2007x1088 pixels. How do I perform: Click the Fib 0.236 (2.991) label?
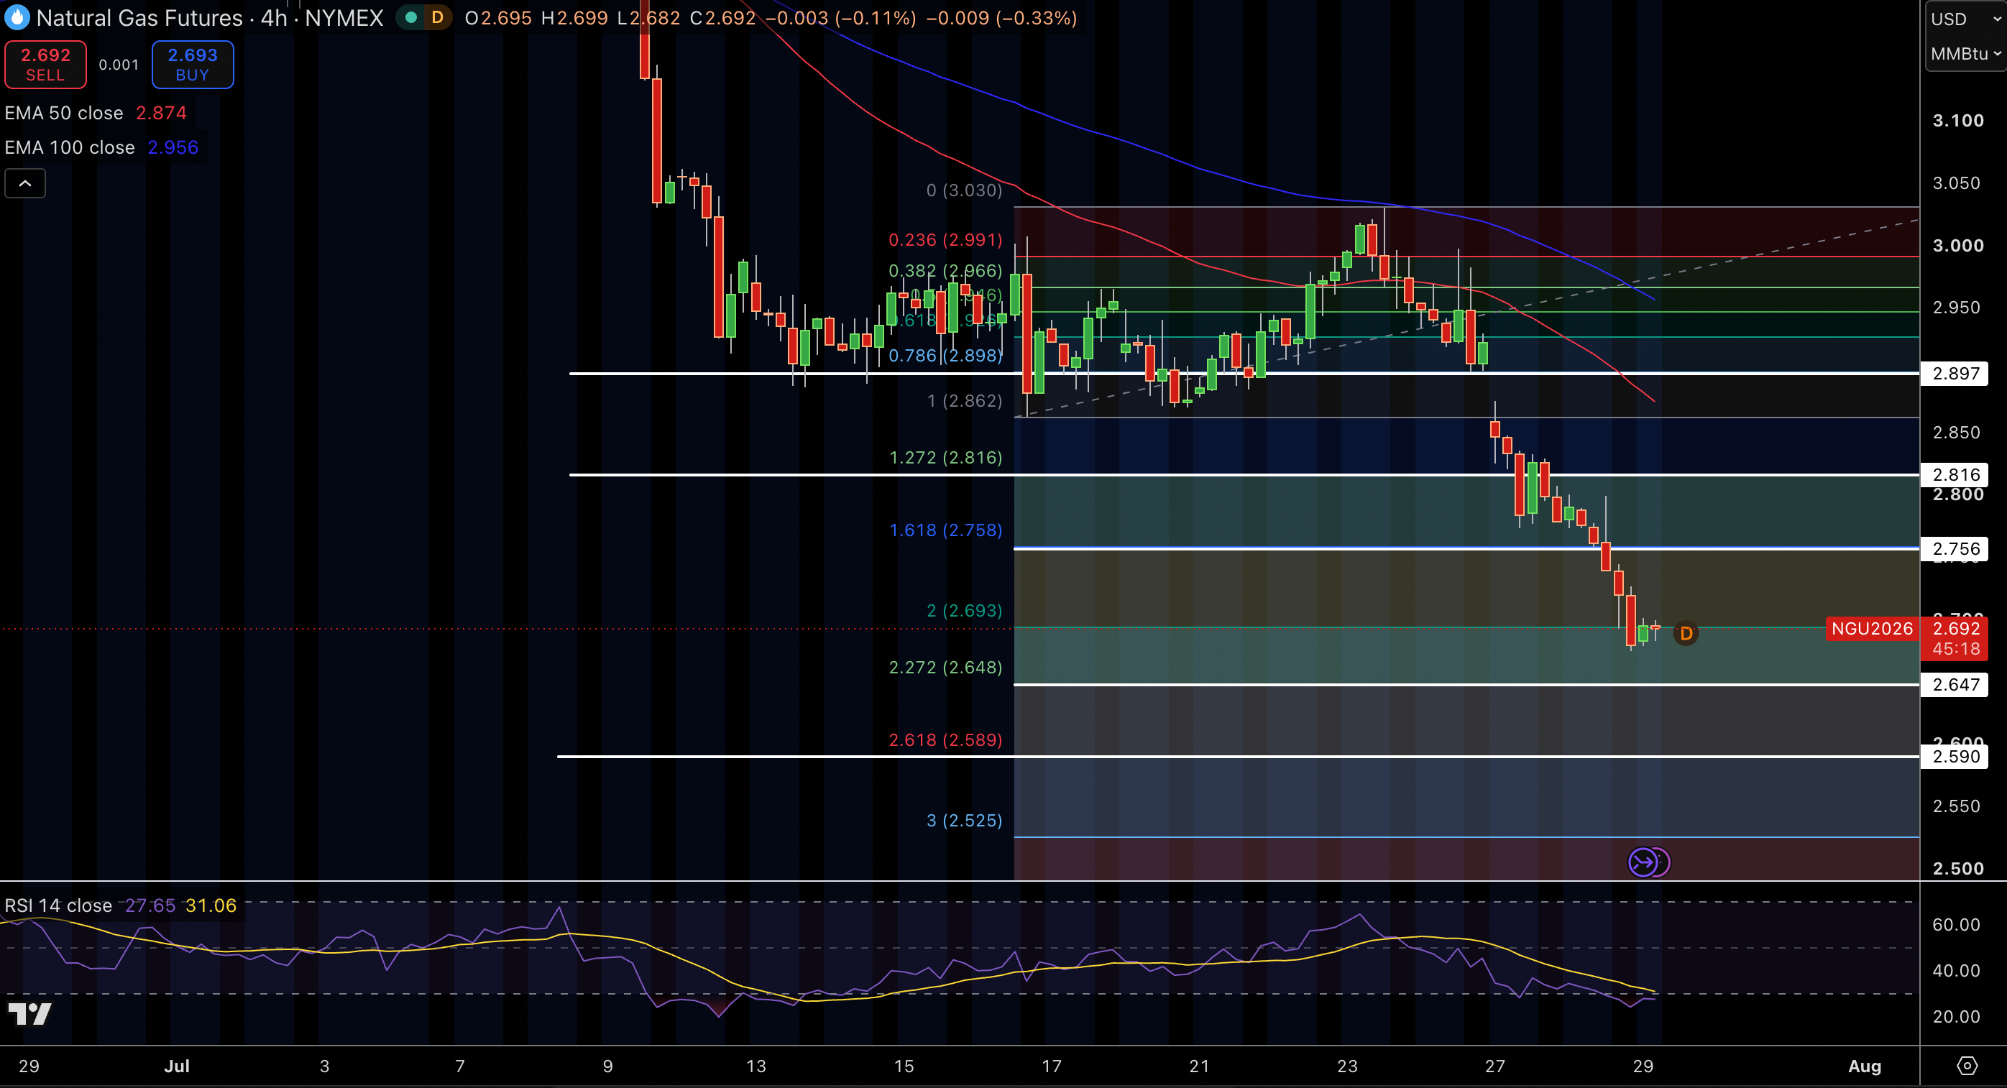pyautogui.click(x=945, y=240)
